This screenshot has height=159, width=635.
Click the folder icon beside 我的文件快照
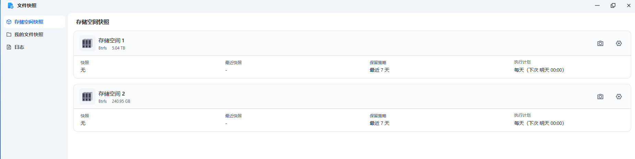[9, 34]
